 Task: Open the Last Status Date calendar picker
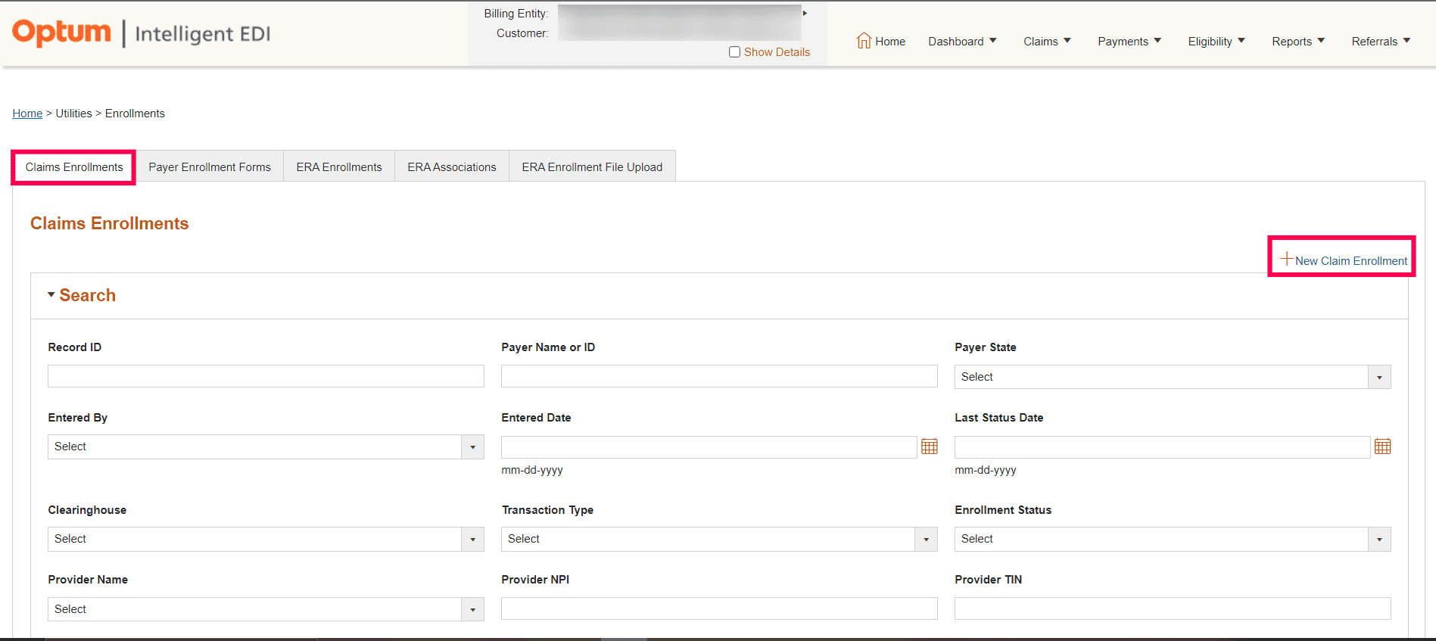point(1382,447)
